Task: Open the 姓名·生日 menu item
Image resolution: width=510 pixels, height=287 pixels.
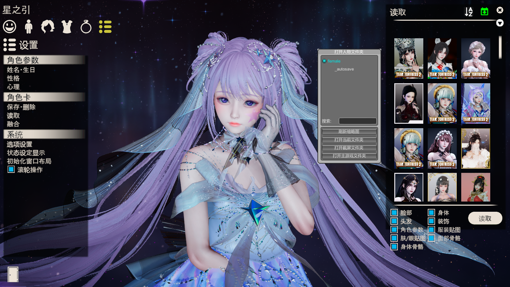Action: tap(21, 70)
